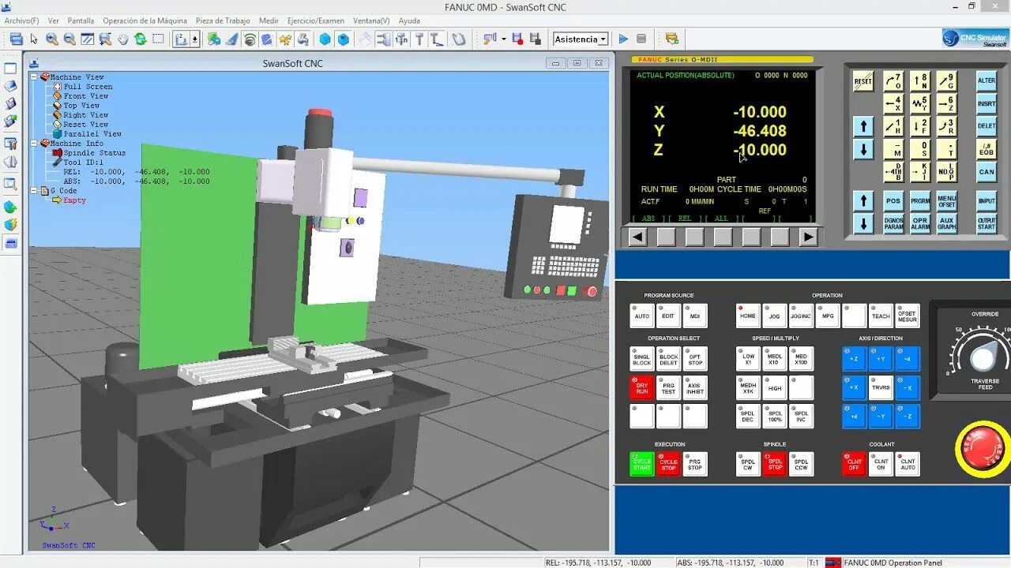Open the Pieza de Trabajo menu

click(223, 21)
